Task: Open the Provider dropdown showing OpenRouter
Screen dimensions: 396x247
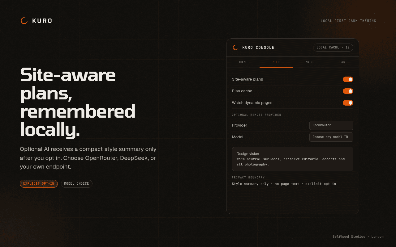Action: point(331,125)
